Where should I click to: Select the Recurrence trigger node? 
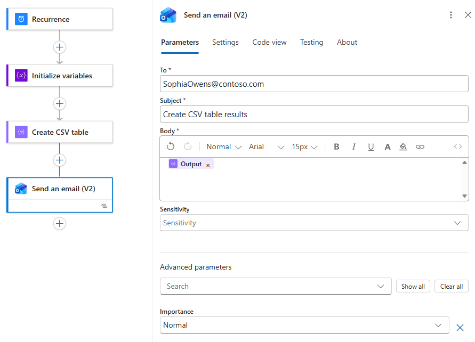(60, 19)
